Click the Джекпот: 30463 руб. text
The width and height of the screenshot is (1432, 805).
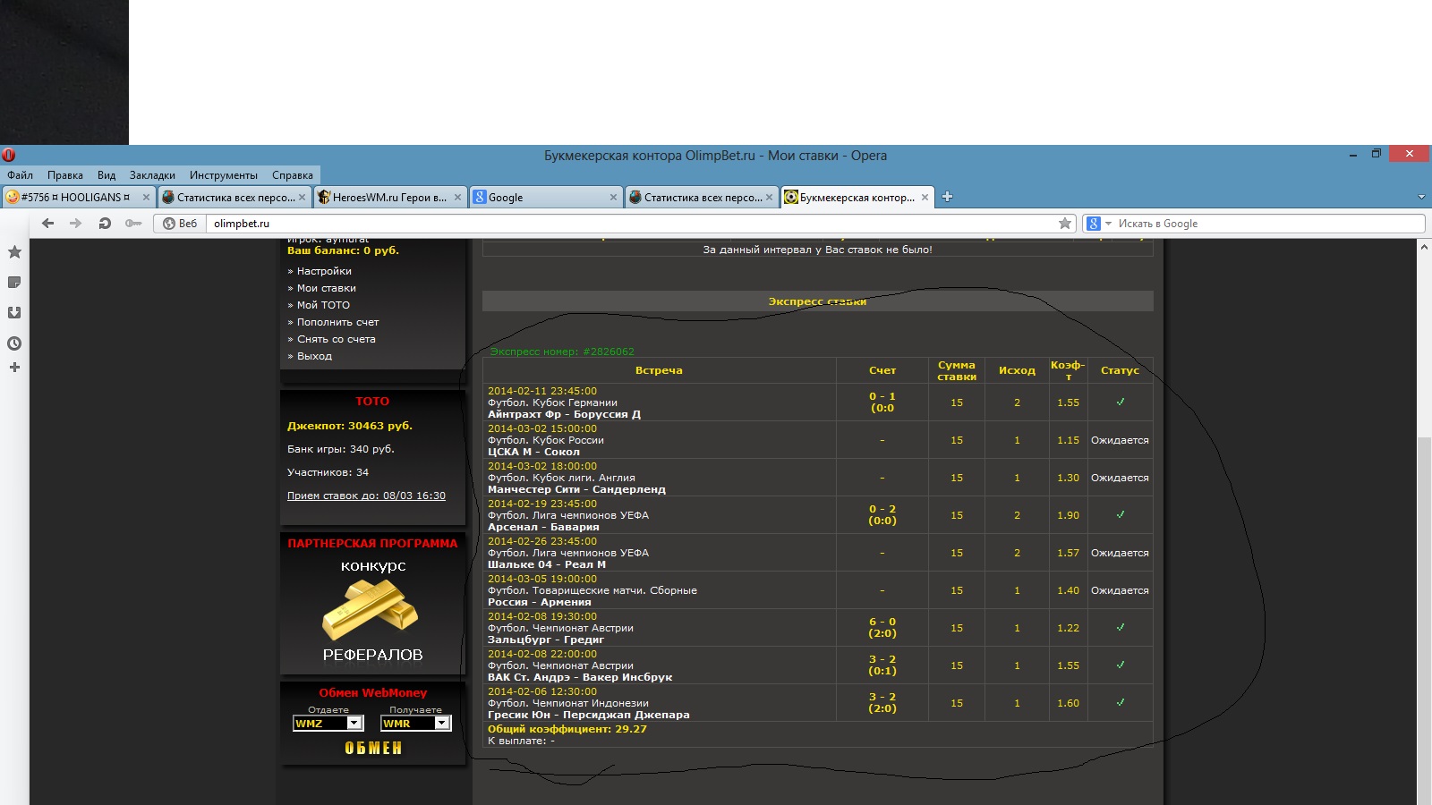(x=350, y=426)
